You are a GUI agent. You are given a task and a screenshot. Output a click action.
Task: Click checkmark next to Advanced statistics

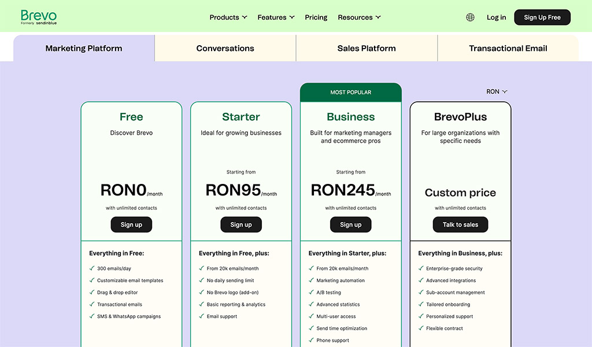pos(311,304)
